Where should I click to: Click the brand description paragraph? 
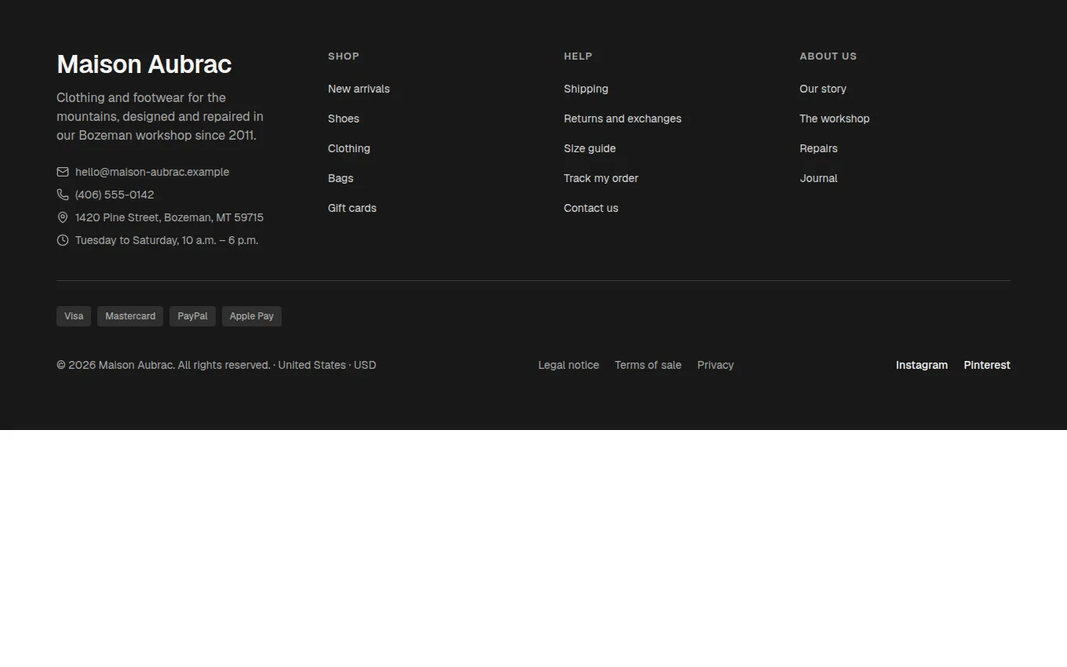pyautogui.click(x=160, y=116)
